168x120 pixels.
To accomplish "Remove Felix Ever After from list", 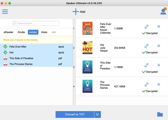I will (159, 26).
